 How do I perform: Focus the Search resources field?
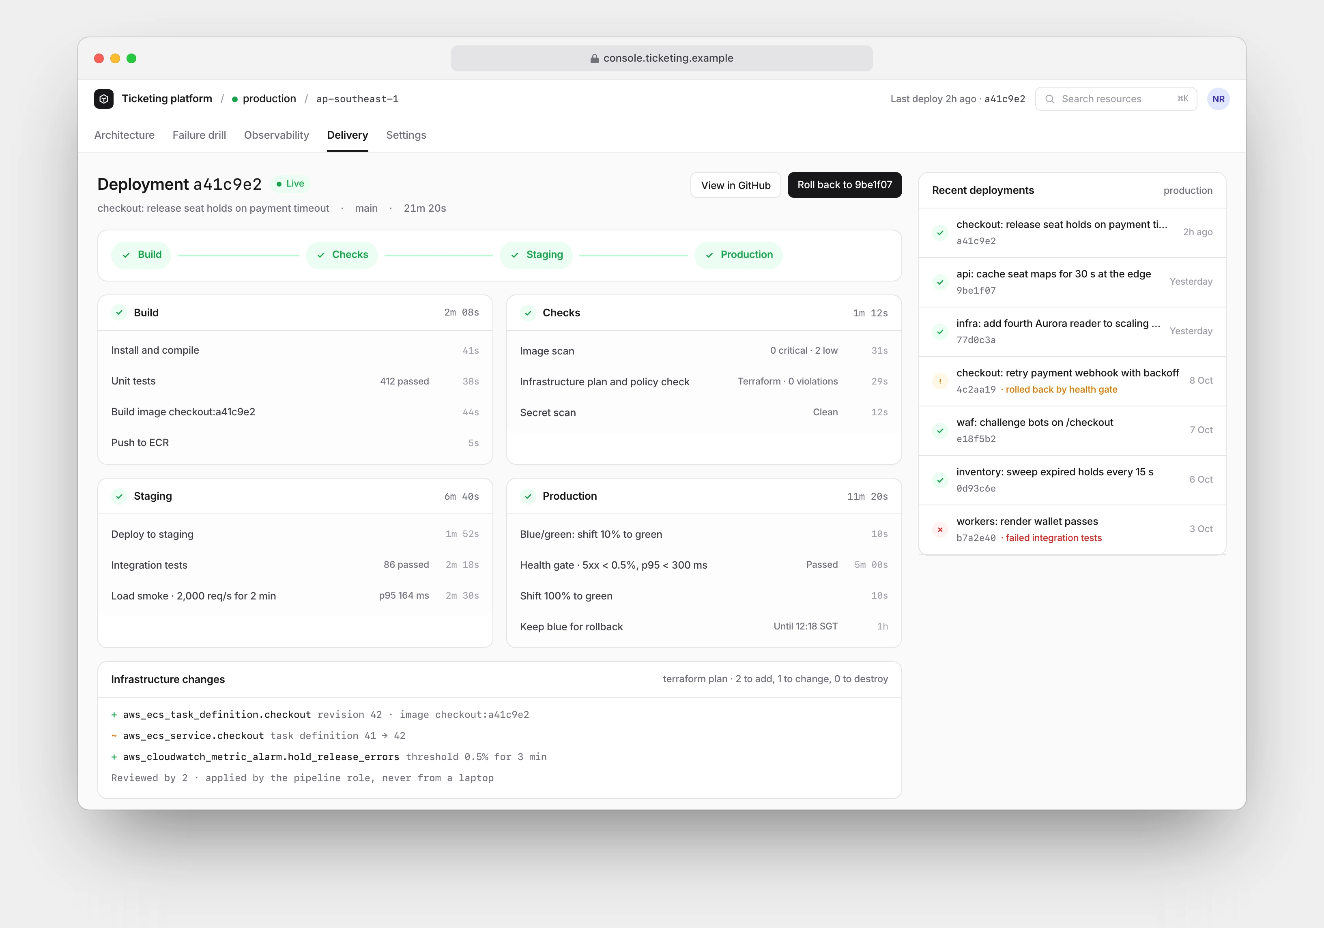pos(1116,99)
